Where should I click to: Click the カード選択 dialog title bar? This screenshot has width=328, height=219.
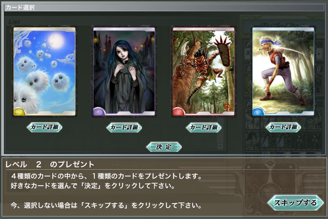[164, 8]
